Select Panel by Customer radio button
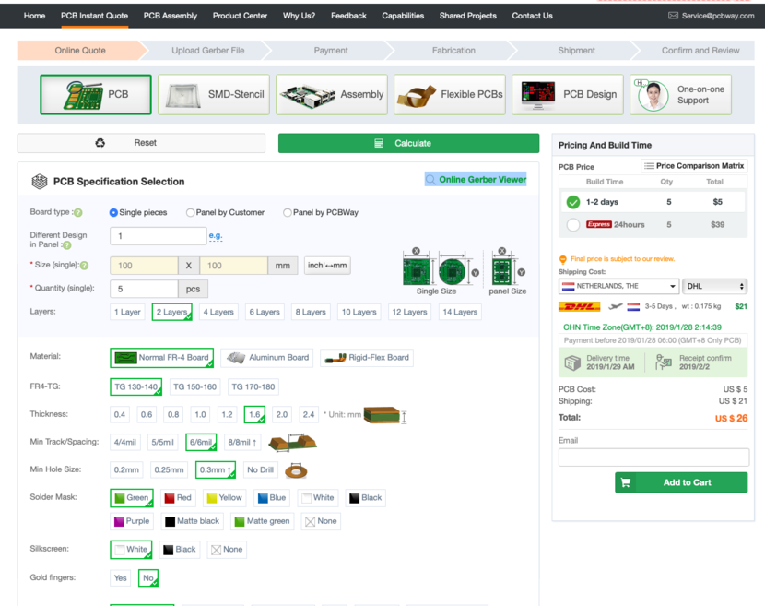Image resolution: width=765 pixels, height=606 pixels. pos(191,212)
